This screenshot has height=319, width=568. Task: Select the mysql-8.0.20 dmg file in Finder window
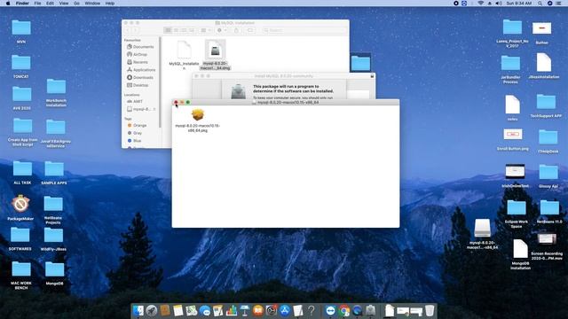coord(215,51)
